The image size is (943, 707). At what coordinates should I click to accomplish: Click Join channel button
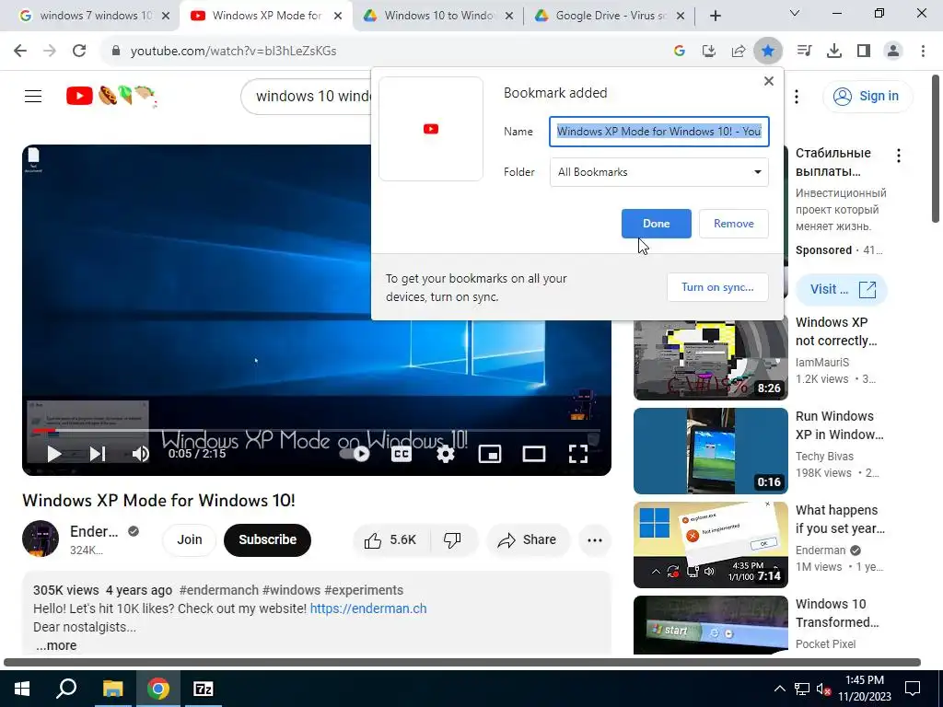pos(190,539)
